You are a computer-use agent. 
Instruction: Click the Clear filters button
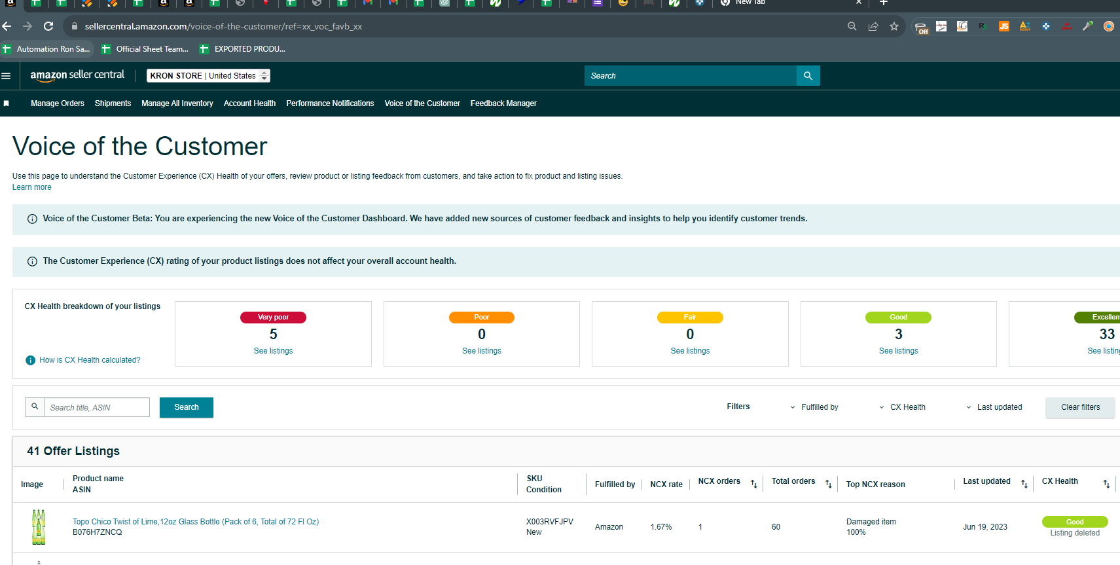coord(1081,407)
